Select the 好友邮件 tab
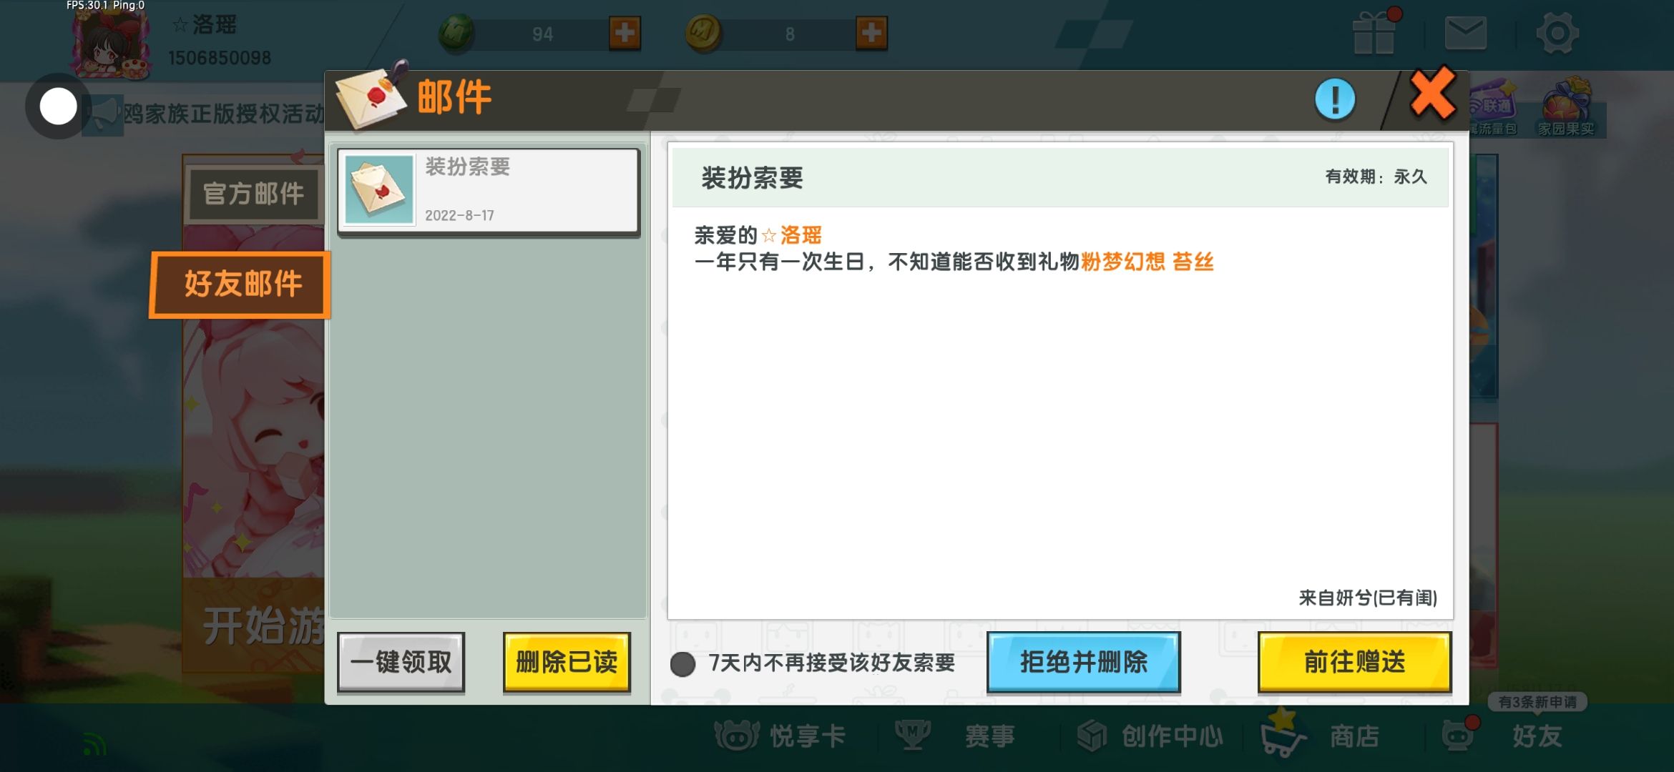 pos(242,284)
